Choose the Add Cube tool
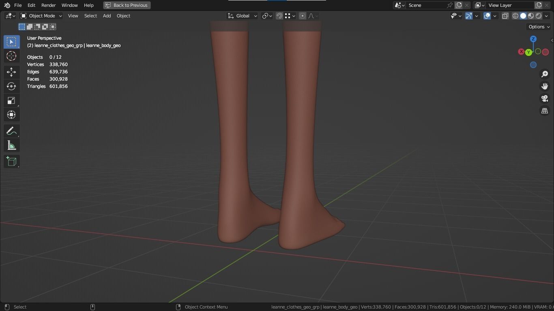 coord(11,162)
